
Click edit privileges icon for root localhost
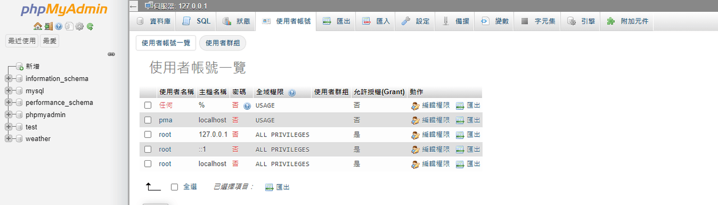click(x=416, y=164)
